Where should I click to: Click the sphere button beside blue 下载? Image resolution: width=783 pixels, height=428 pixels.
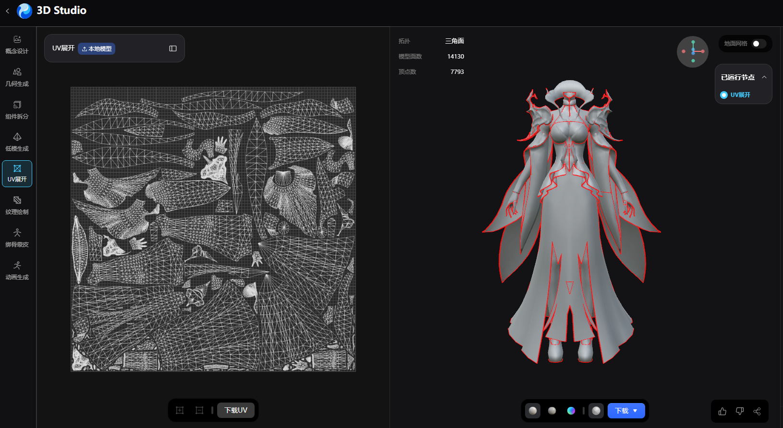coord(596,411)
